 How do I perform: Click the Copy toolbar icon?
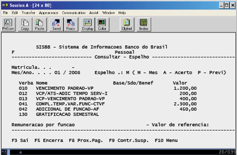point(25,24)
